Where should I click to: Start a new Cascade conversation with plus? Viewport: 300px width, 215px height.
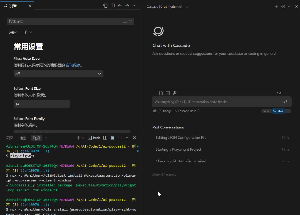click(x=276, y=6)
